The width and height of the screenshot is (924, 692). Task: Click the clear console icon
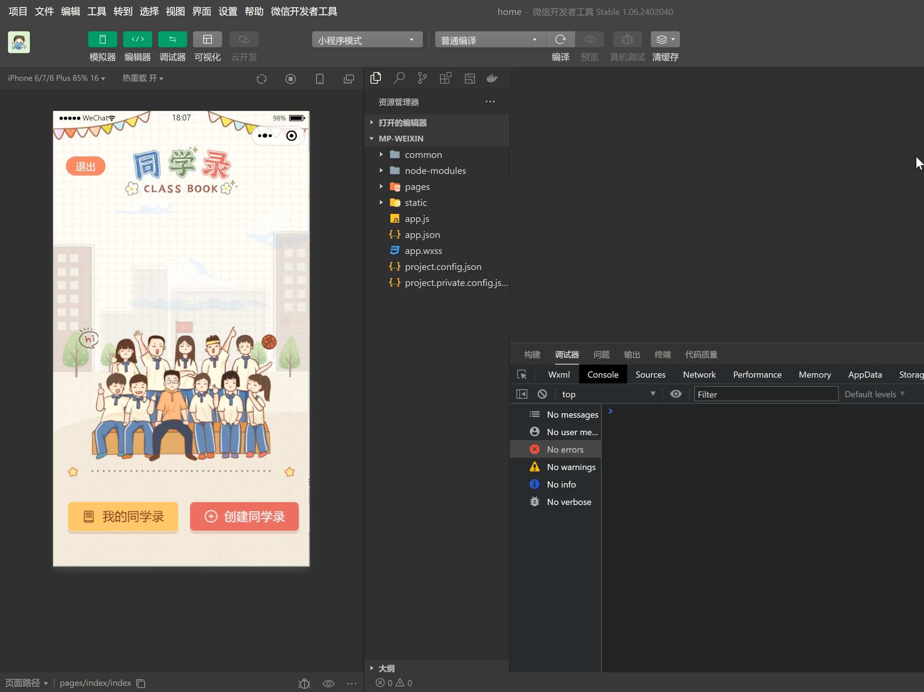(x=542, y=394)
